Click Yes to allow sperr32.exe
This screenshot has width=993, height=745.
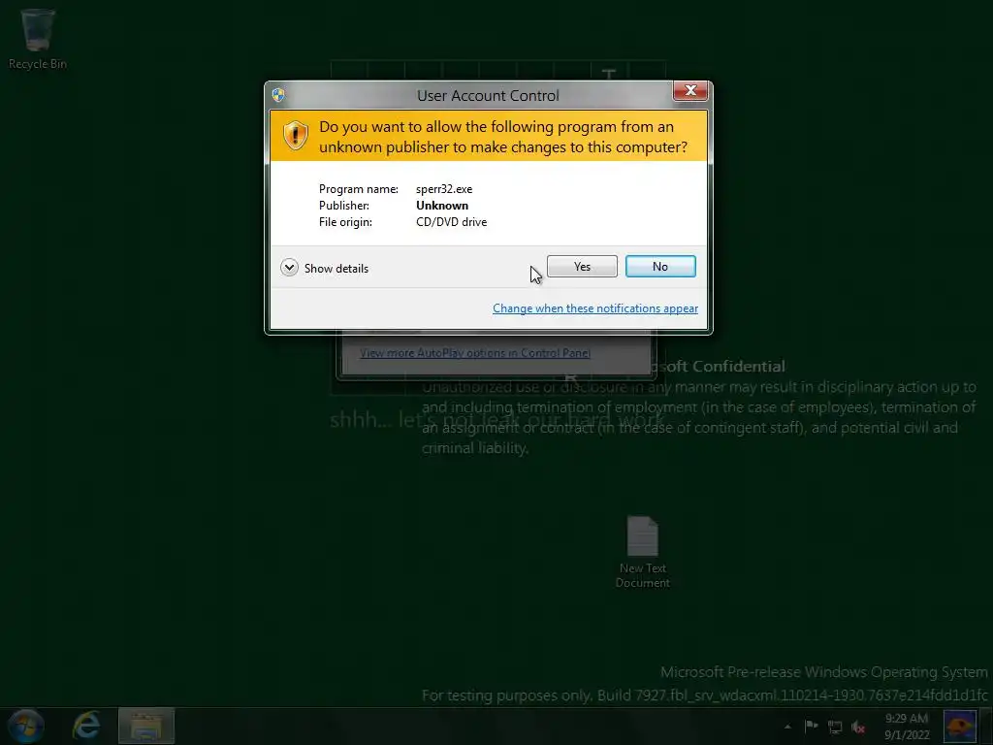click(x=582, y=267)
